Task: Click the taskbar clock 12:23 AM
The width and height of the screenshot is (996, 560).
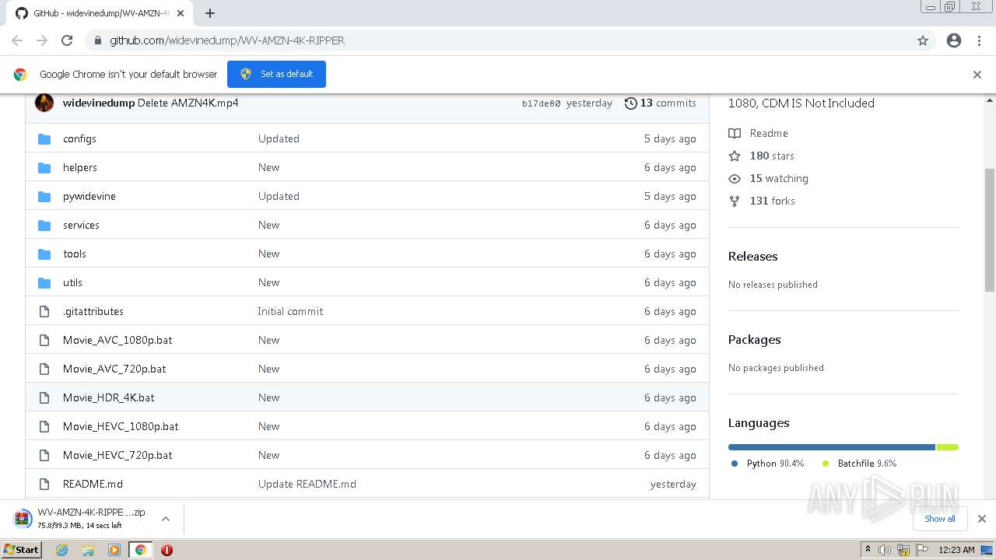Action: click(956, 550)
